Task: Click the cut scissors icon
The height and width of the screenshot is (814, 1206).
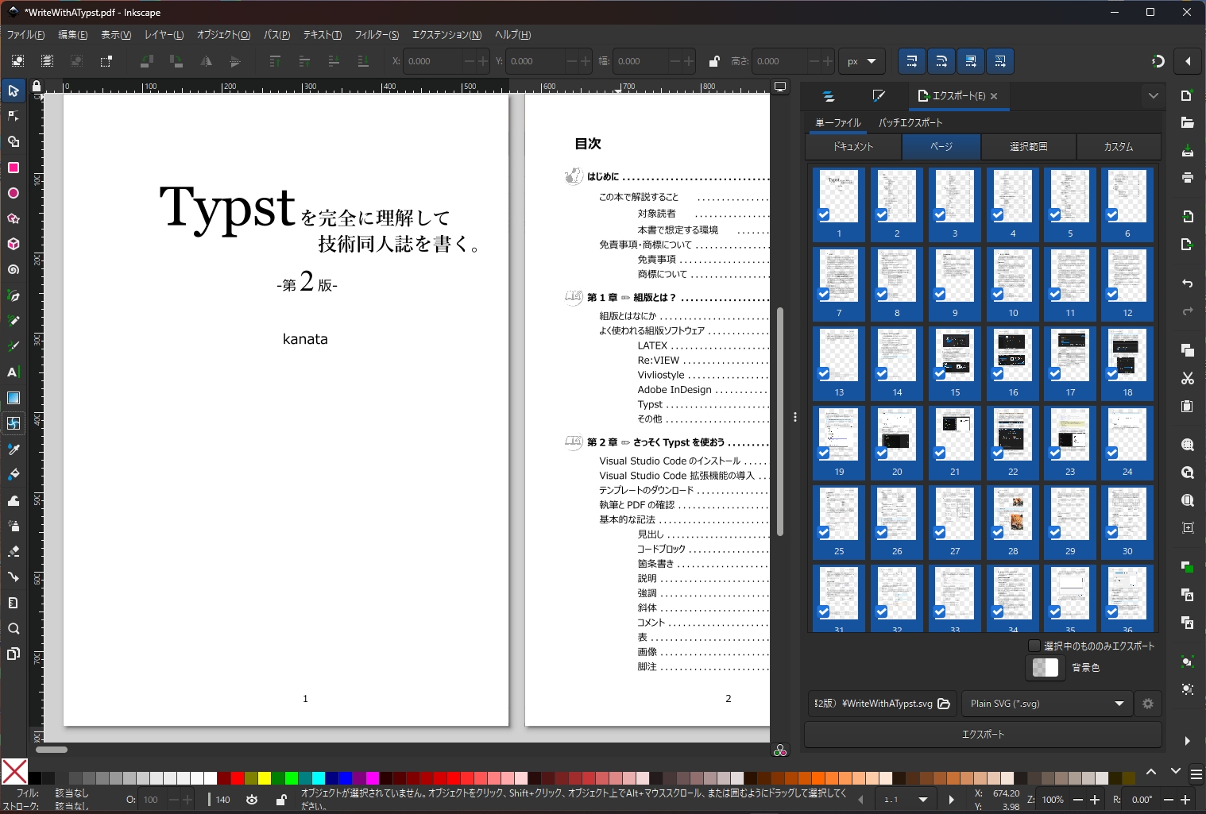Action: [x=1187, y=378]
